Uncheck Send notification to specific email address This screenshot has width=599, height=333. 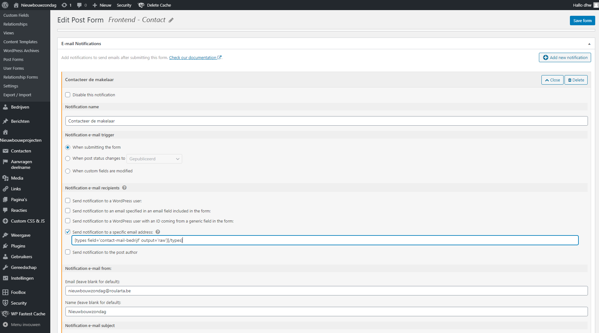click(x=68, y=232)
